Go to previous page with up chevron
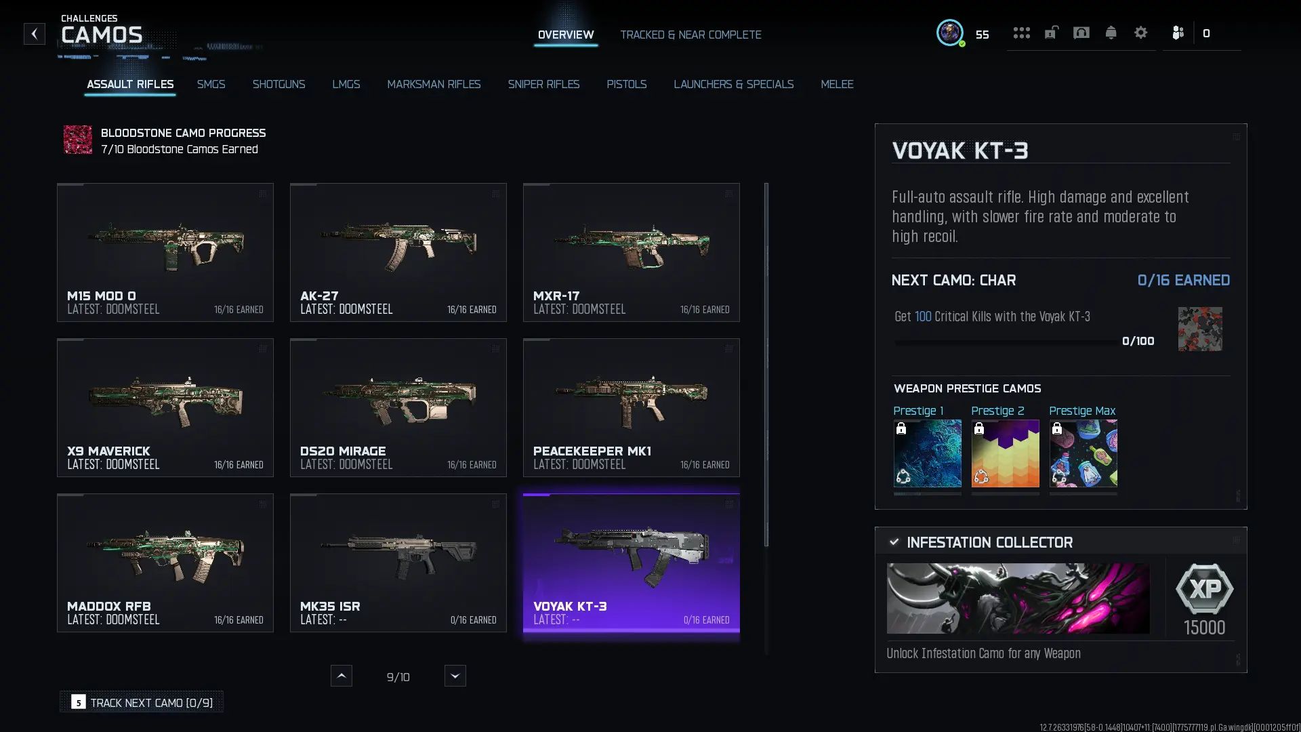This screenshot has width=1301, height=732. [341, 676]
